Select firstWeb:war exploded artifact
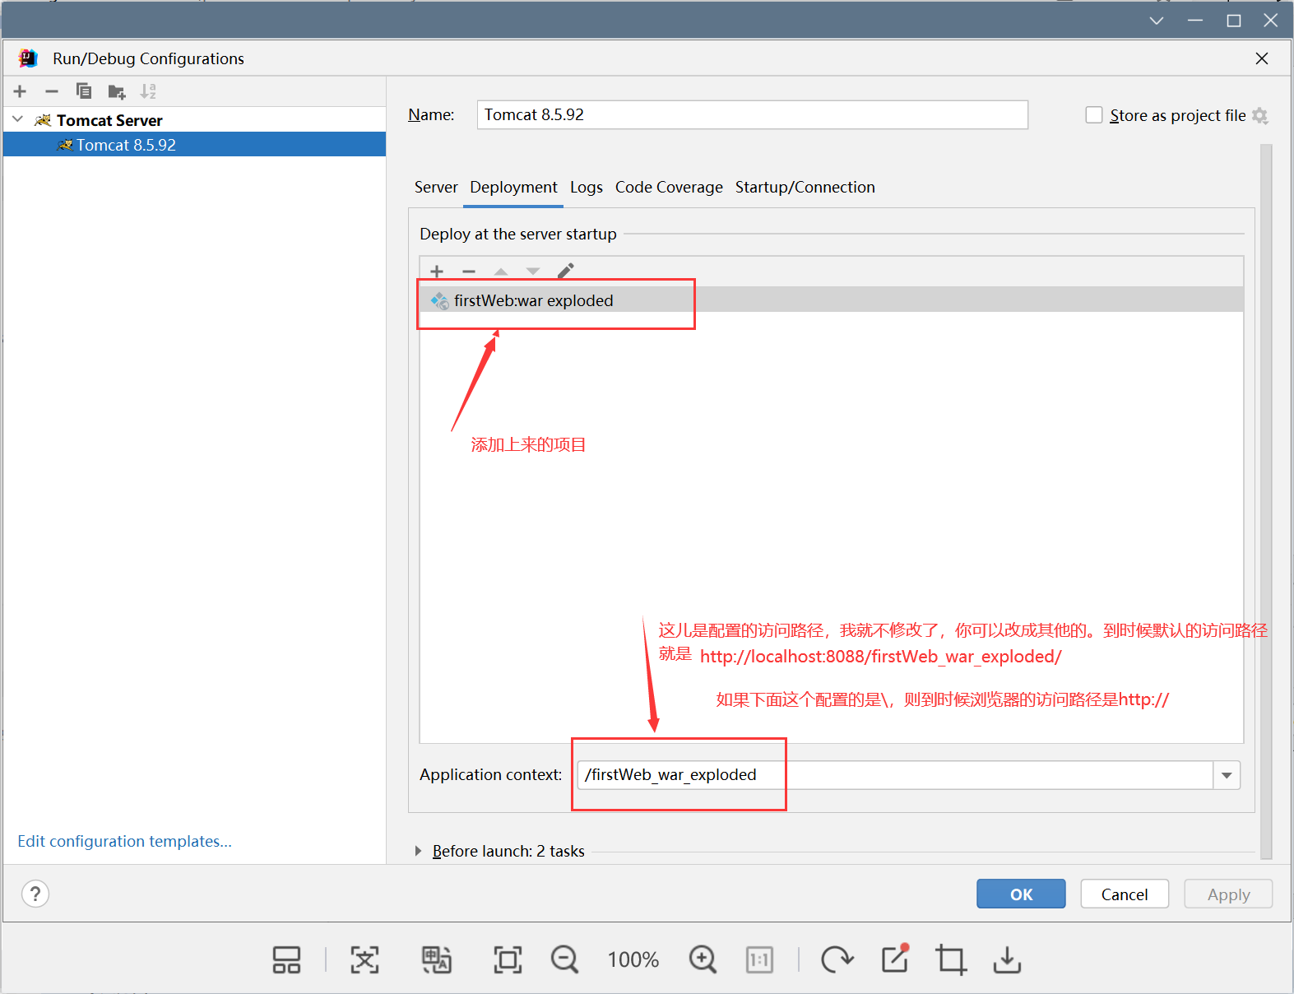Screen dimensions: 1294x994 pyautogui.click(x=831, y=300)
